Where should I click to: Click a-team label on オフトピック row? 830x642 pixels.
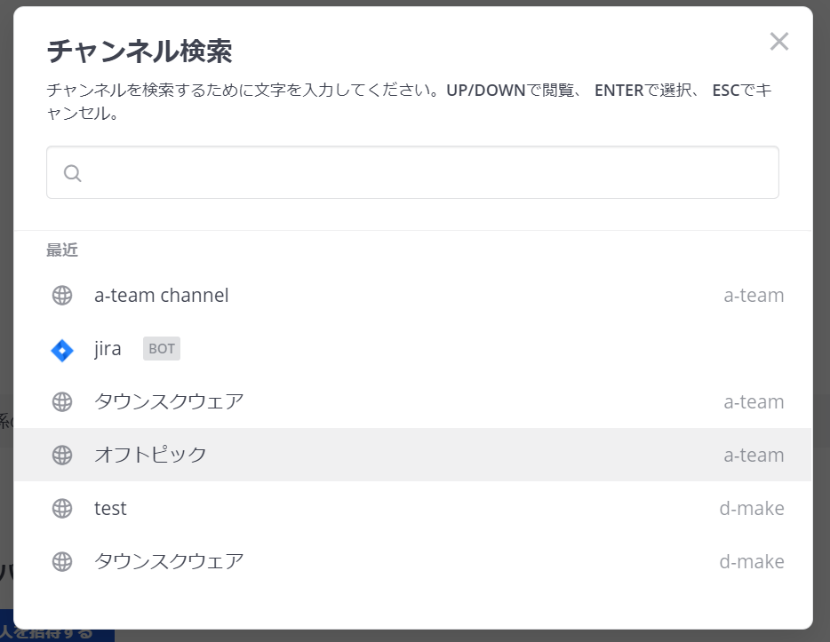[754, 455]
